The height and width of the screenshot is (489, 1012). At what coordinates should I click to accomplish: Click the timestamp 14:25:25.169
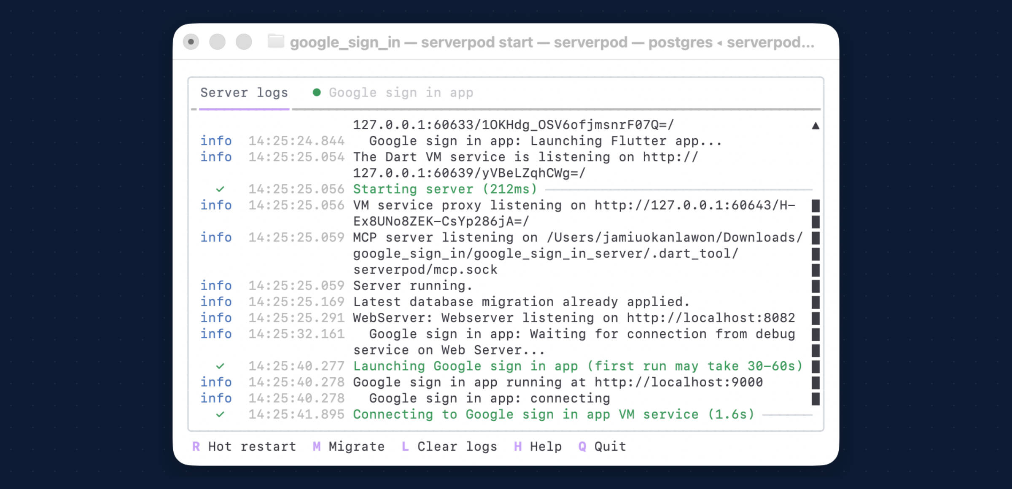point(296,301)
